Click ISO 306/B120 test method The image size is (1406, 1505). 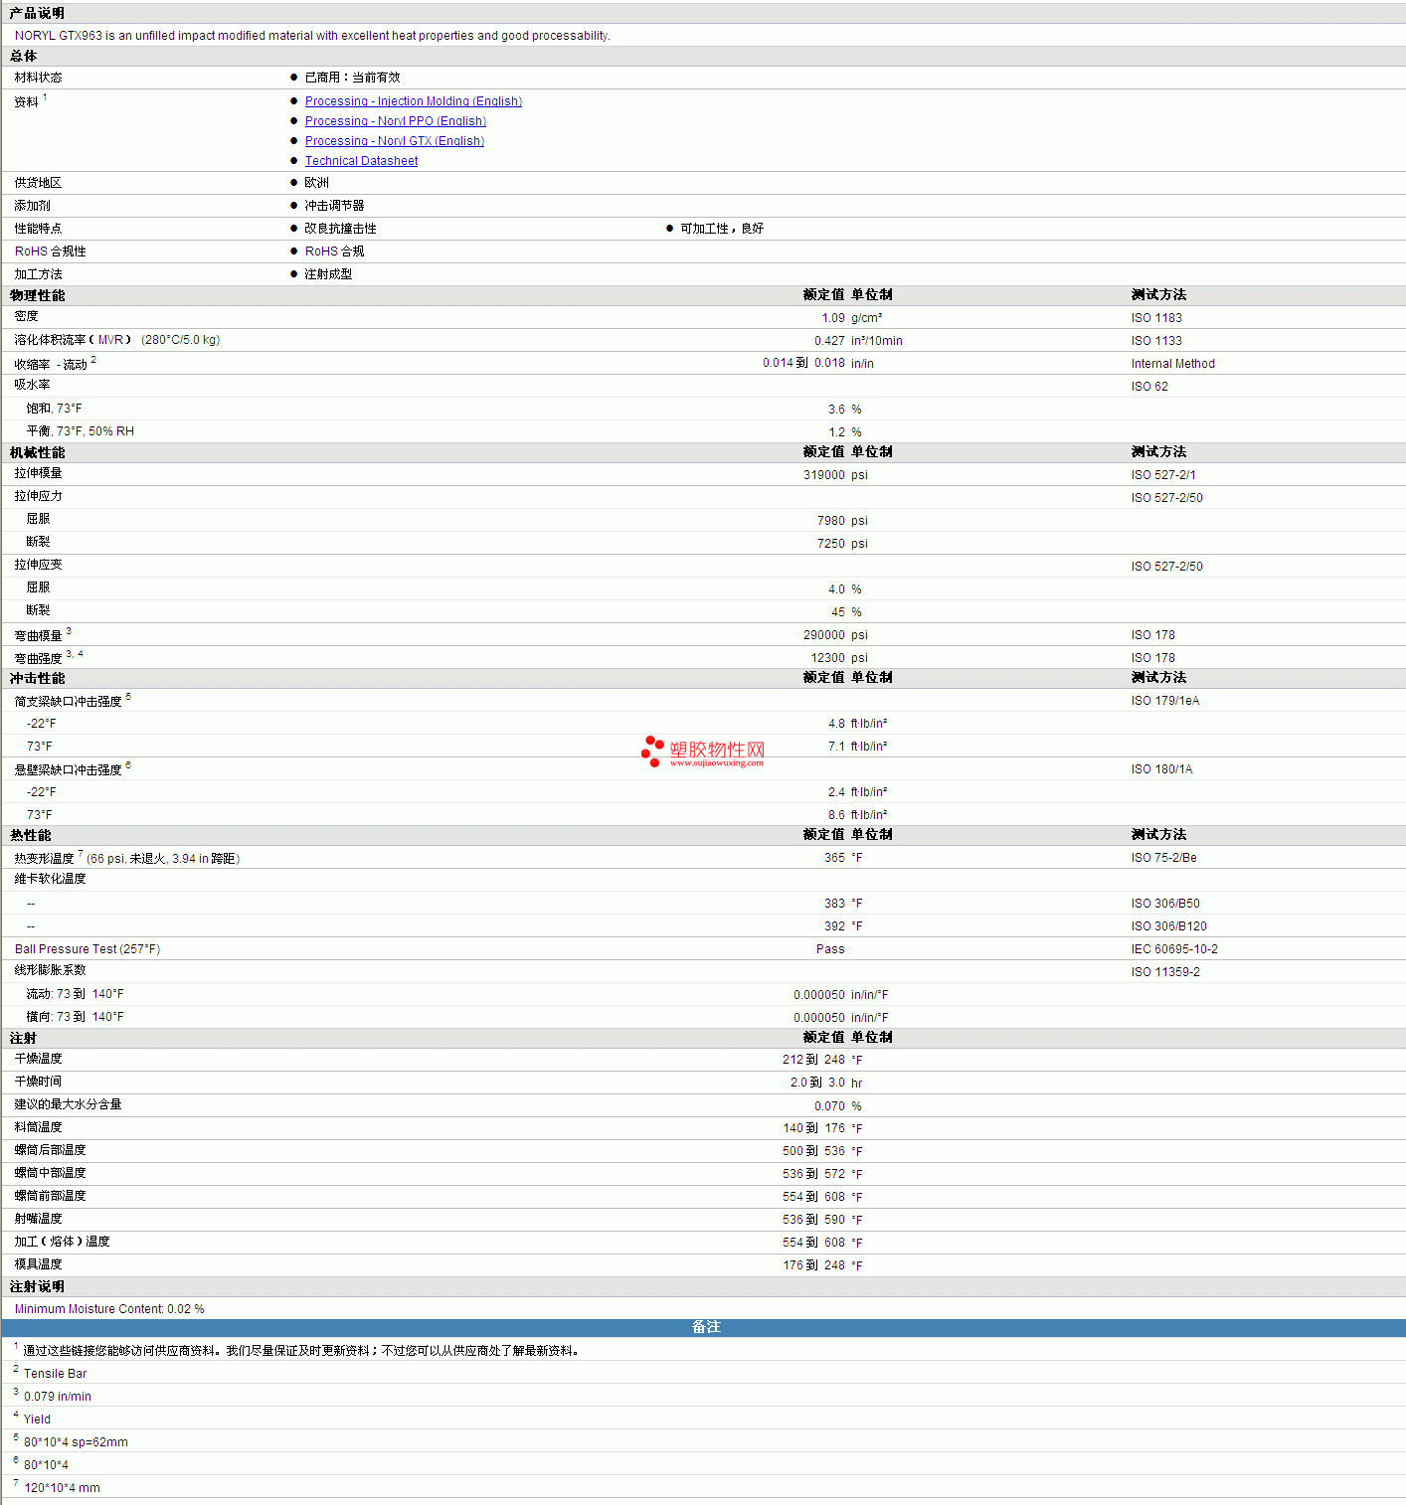coord(1169,926)
